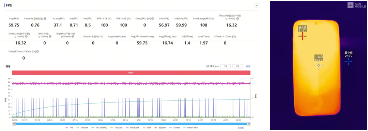Open the Delta(FTime)>100ms help icon

click(37, 52)
